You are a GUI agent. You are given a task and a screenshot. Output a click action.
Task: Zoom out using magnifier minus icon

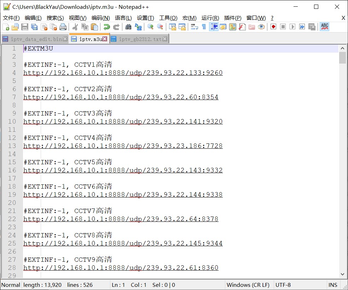160,27
